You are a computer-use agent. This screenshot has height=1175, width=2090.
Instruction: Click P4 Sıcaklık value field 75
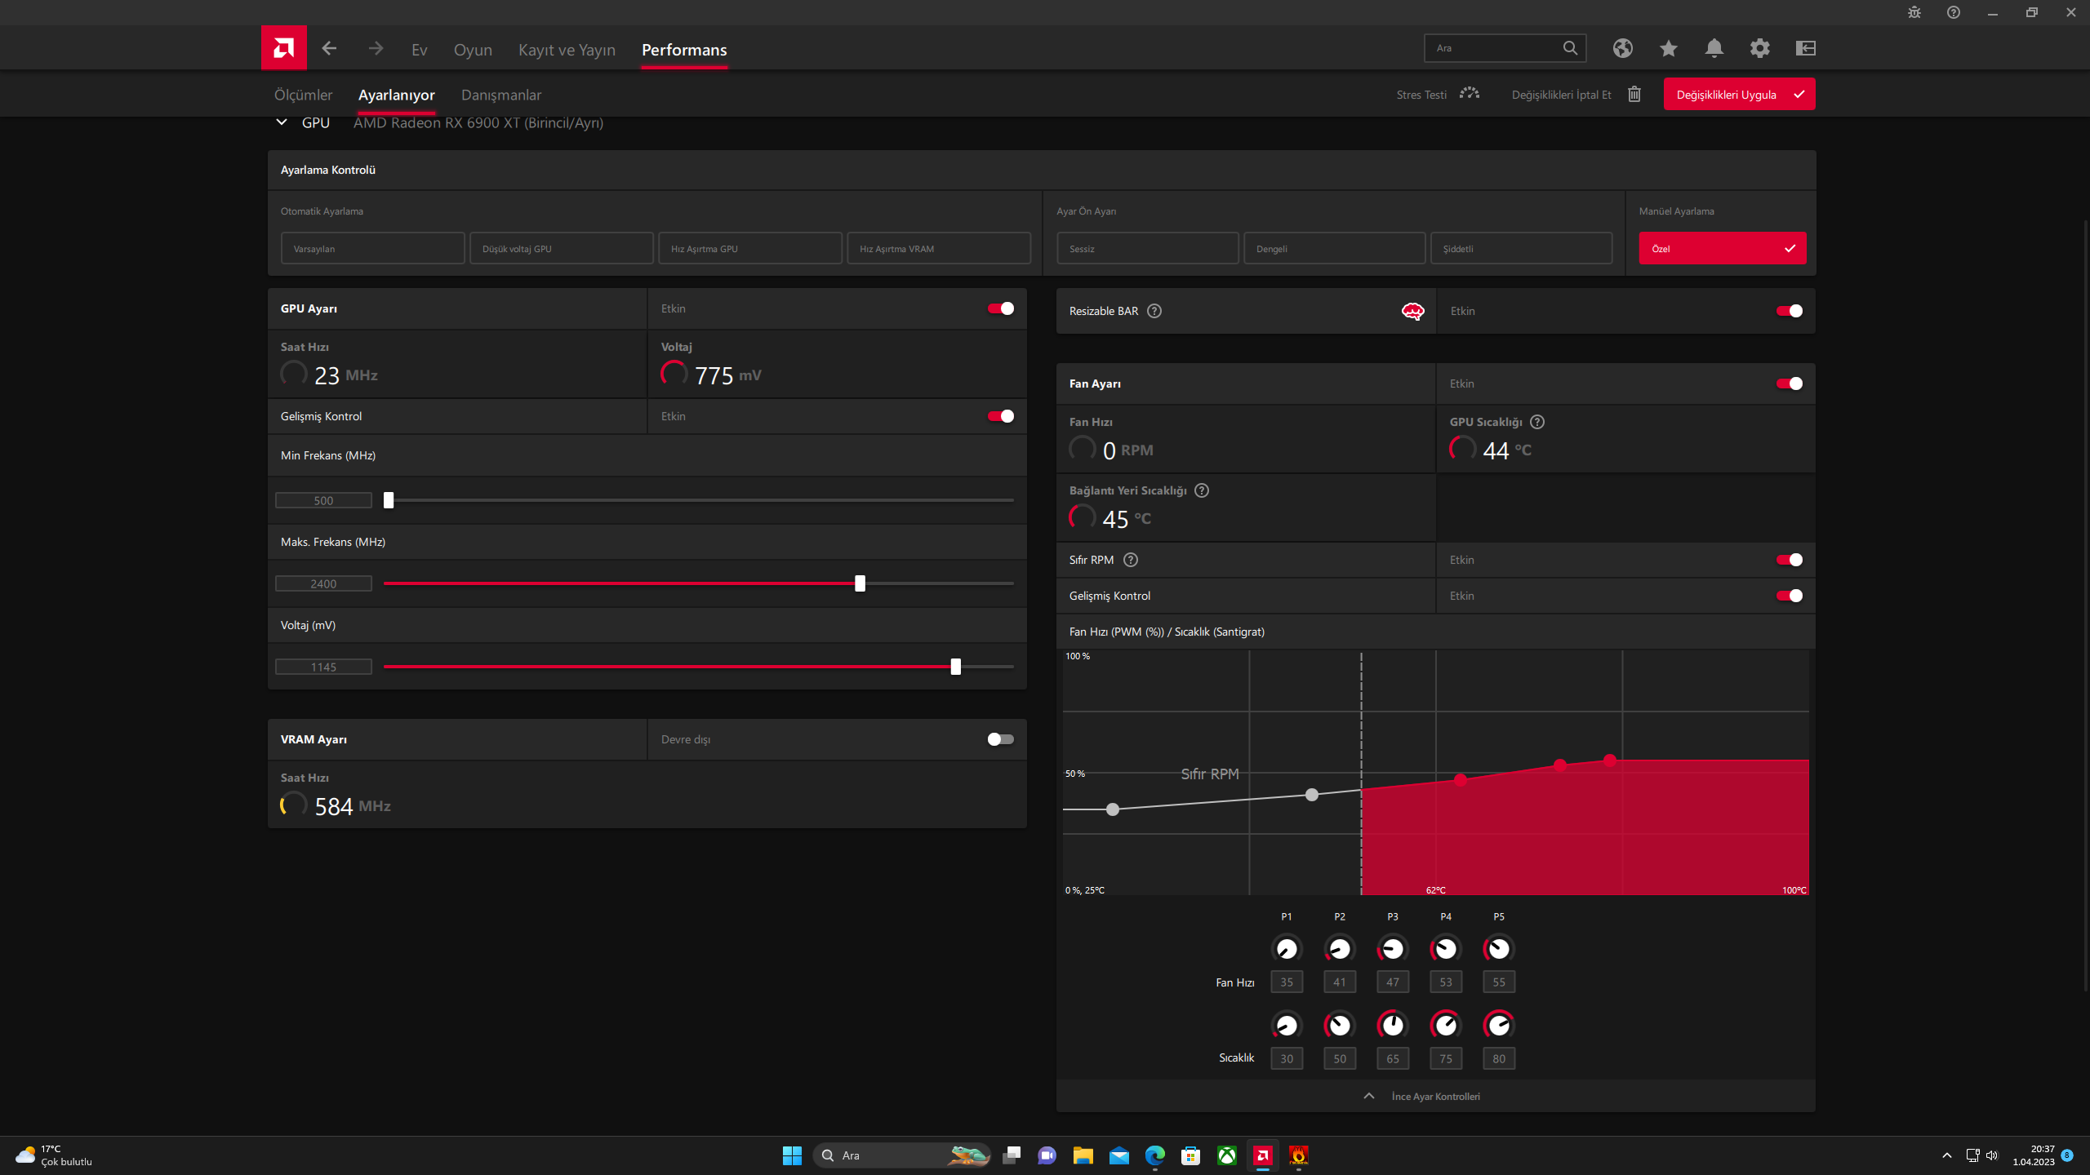coord(1446,1058)
